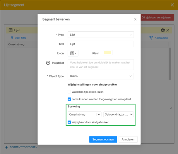Open the Omschrijving sort field dropdown
This screenshot has height=154, width=178.
[85, 114]
